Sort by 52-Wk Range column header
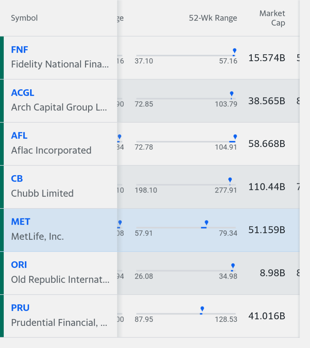The image size is (310, 348). pos(213,18)
